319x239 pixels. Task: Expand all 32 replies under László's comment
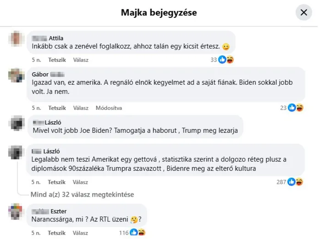click(82, 195)
